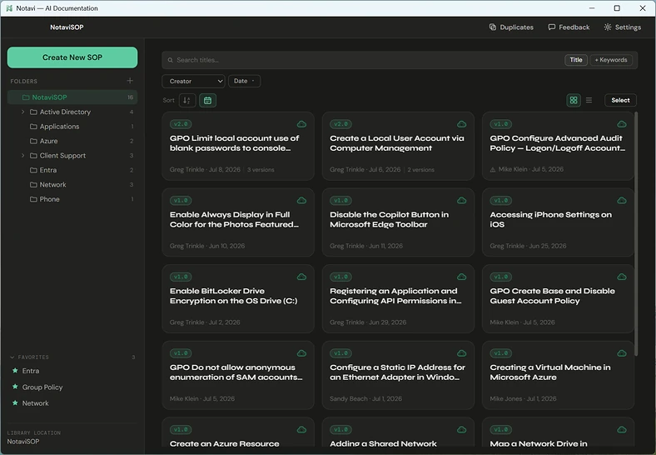The width and height of the screenshot is (656, 455).
Task: Click the Create New SOP button
Action: [x=72, y=57]
